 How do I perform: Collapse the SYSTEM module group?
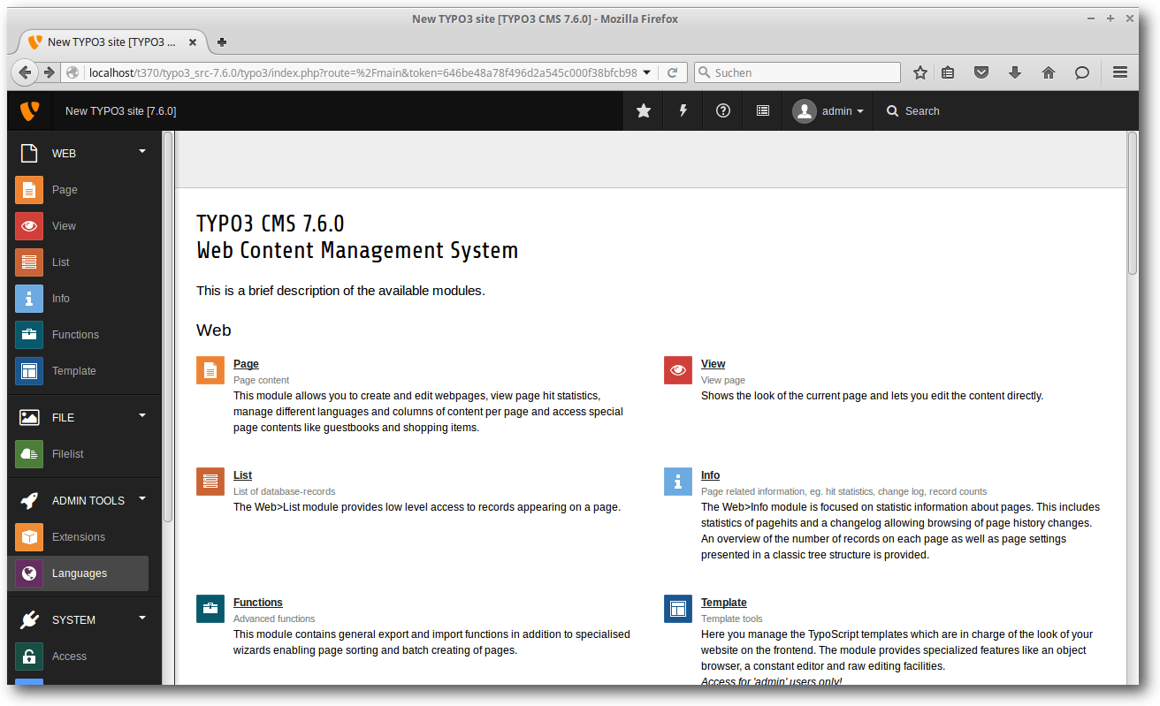tap(142, 619)
